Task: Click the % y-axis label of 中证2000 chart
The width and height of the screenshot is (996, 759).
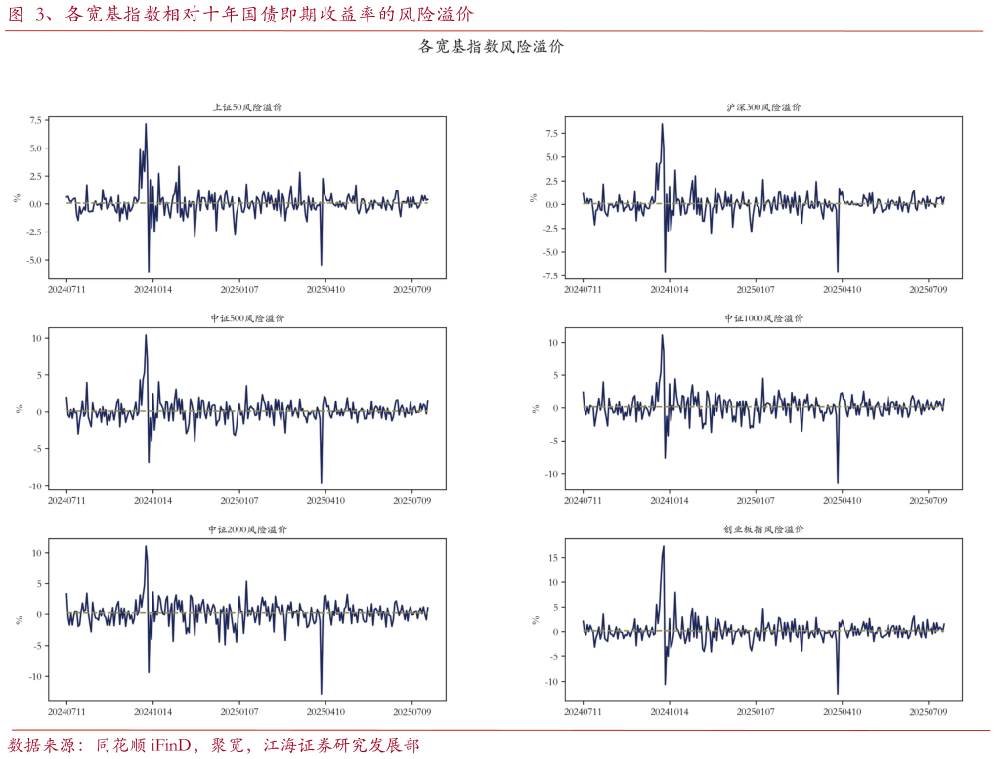Action: (17, 619)
